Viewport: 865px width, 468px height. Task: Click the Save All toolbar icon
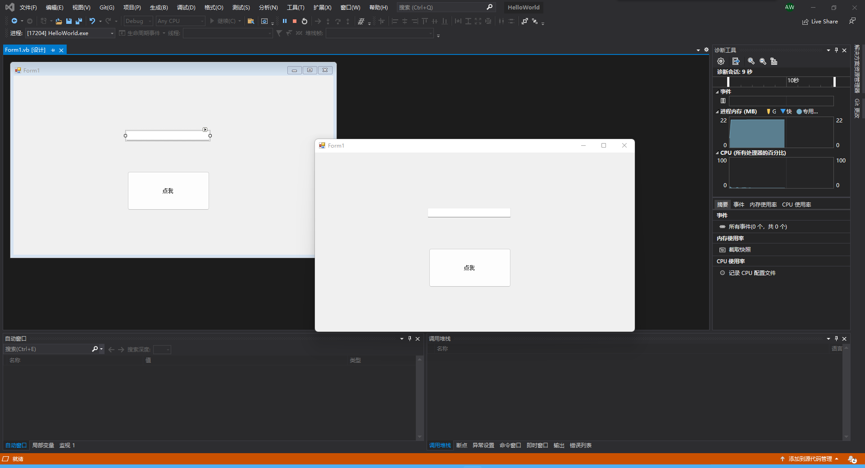(79, 21)
